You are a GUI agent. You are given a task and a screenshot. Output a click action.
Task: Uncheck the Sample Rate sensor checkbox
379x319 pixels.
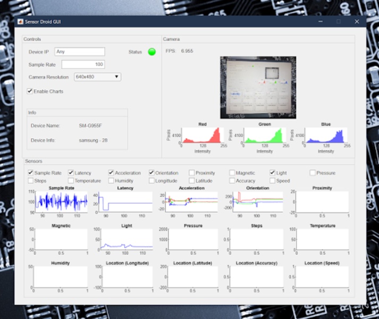30,173
